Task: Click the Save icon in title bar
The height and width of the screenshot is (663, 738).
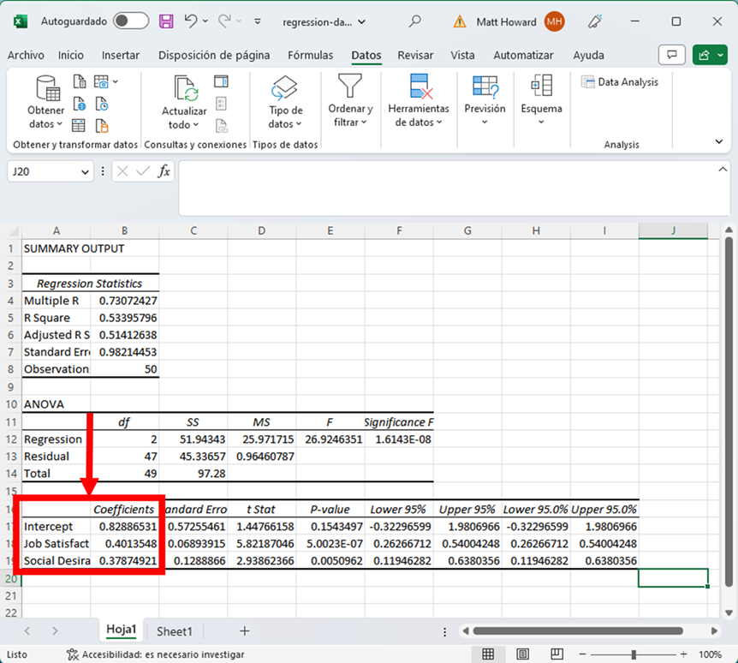Action: 166,21
